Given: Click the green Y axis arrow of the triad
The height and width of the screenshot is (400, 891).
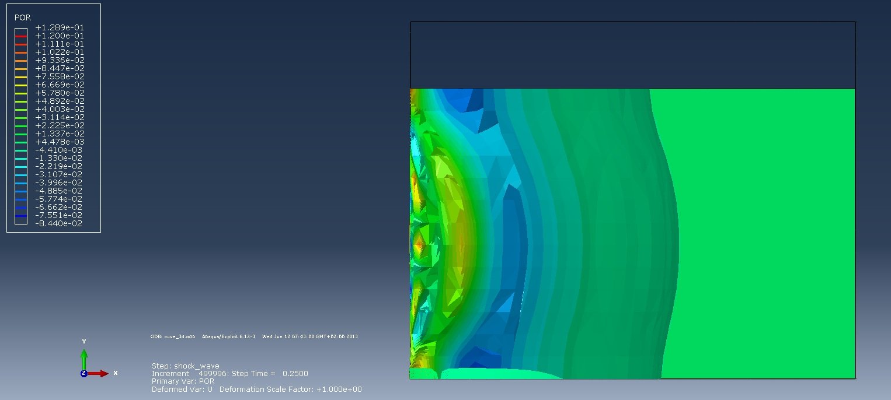Looking at the screenshot, I should [84, 359].
